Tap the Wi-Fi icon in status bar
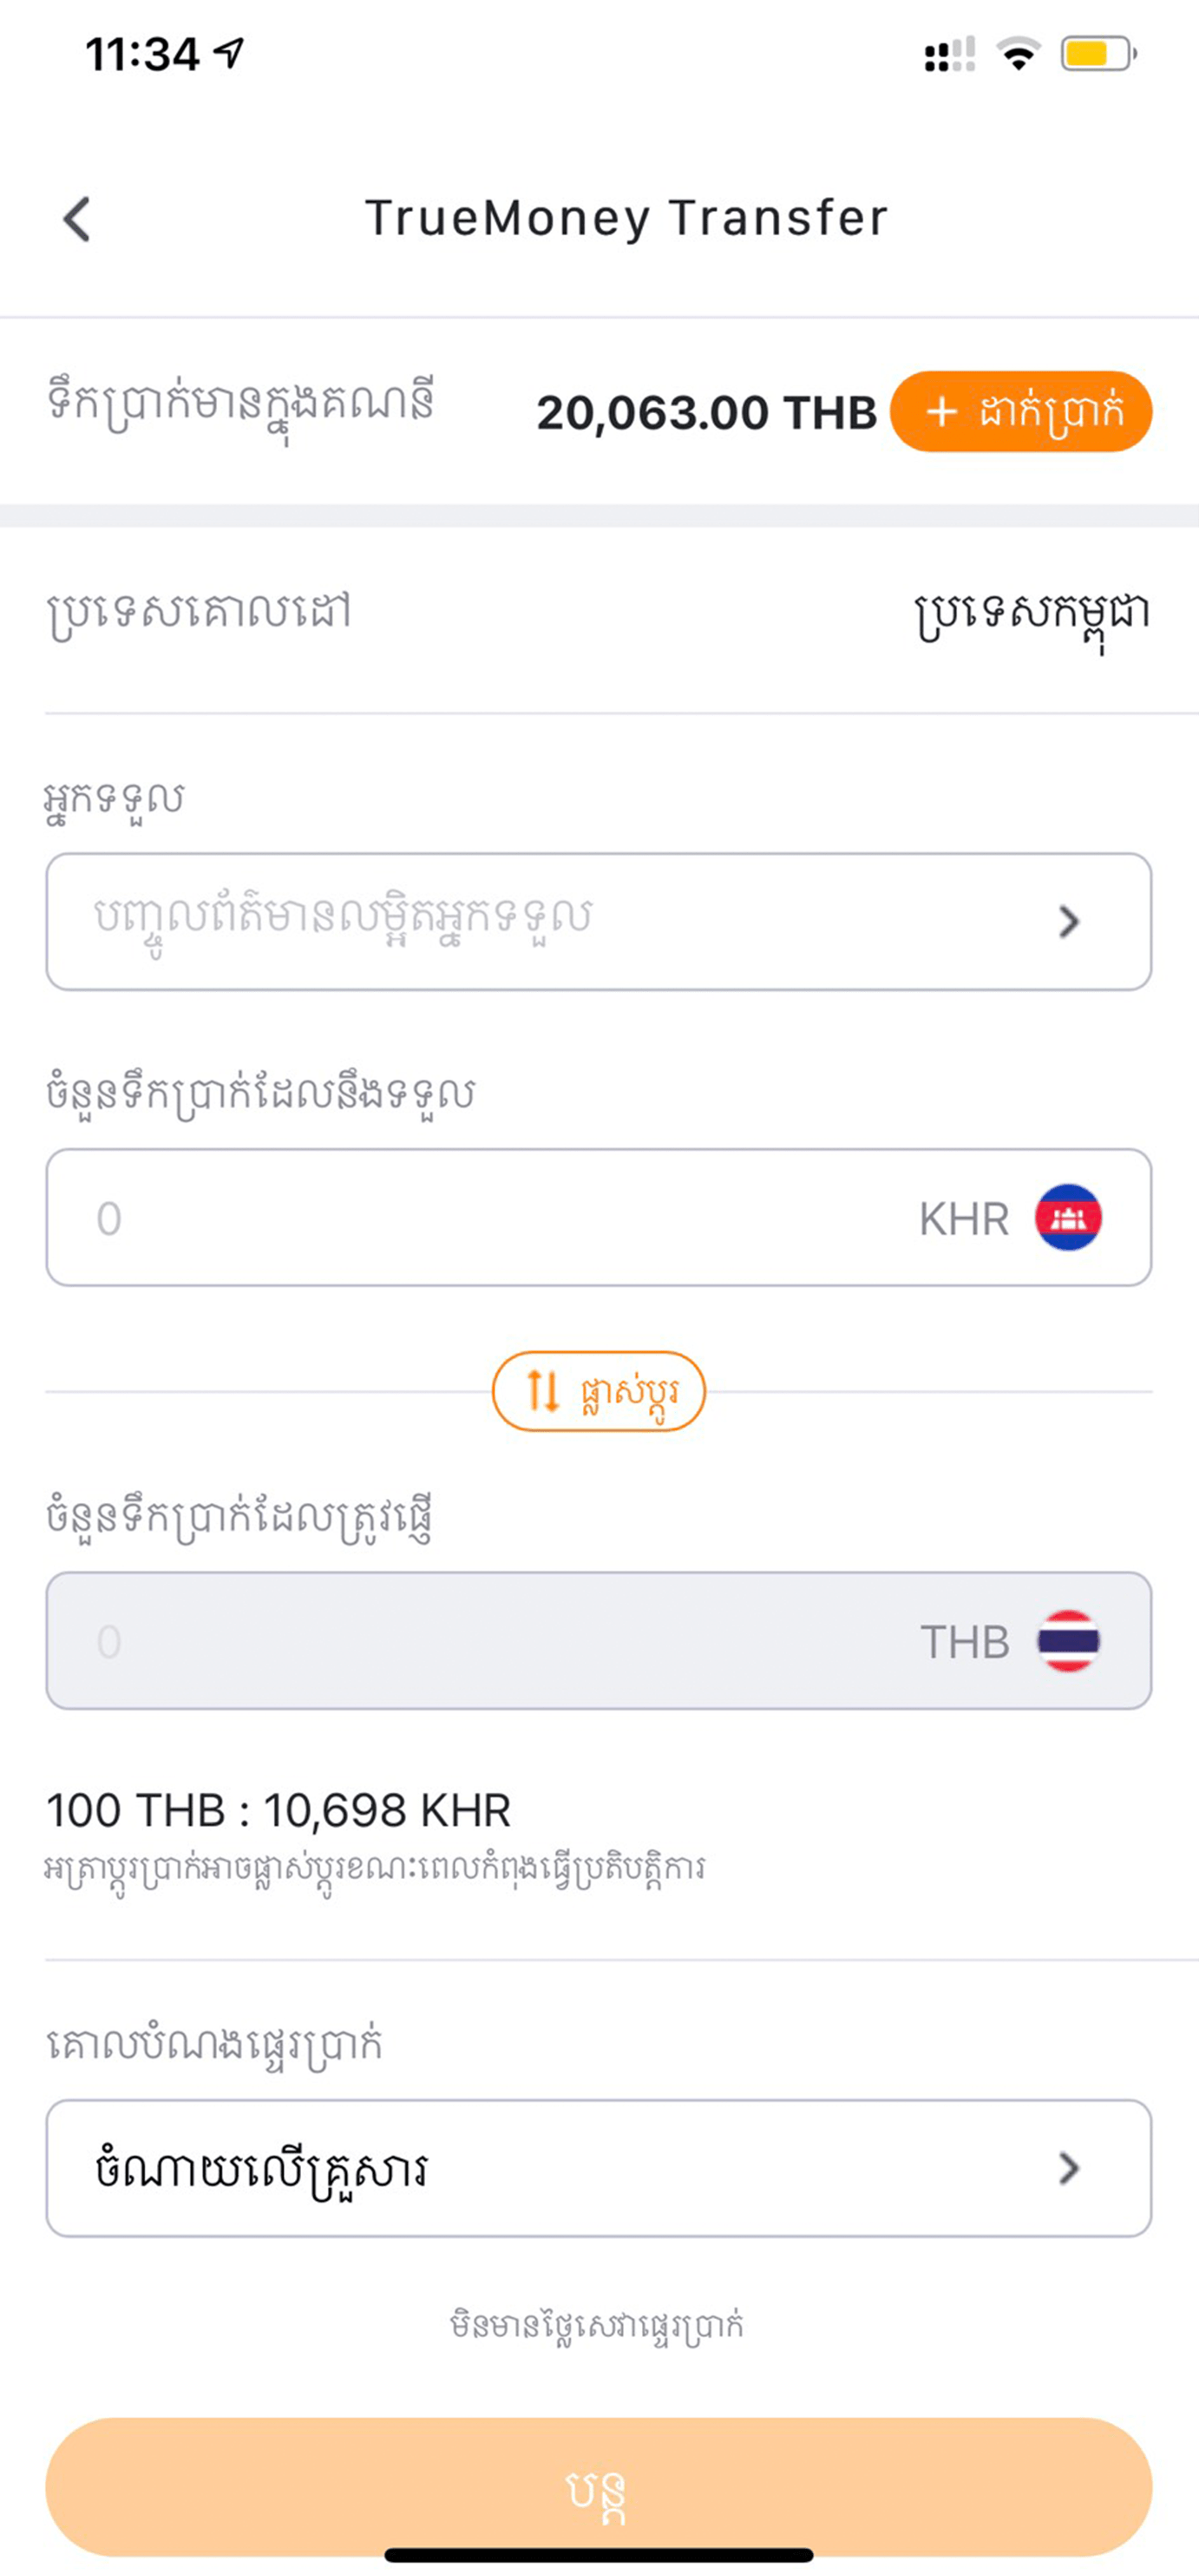 pyautogui.click(x=1019, y=54)
